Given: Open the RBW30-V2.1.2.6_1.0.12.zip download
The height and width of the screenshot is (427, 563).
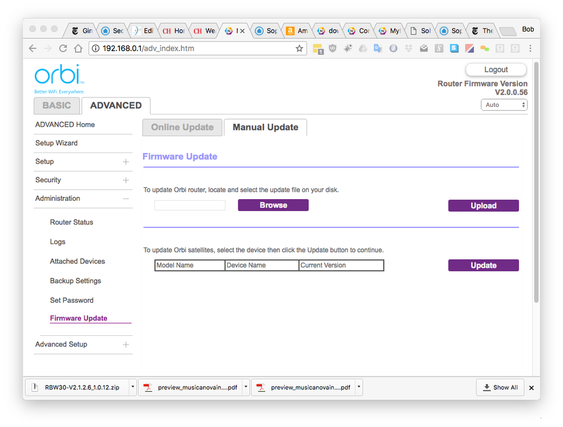Looking at the screenshot, I should pos(78,387).
